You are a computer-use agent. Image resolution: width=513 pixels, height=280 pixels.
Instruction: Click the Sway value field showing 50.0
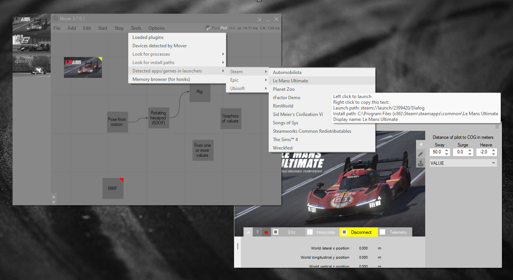coord(437,152)
